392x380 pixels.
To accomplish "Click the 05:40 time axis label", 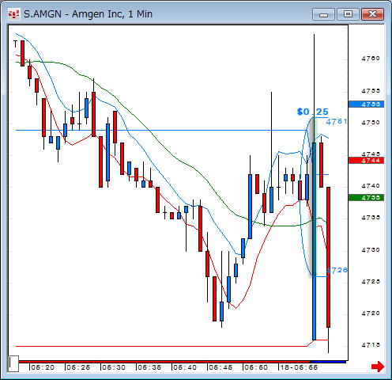I will [185, 367].
